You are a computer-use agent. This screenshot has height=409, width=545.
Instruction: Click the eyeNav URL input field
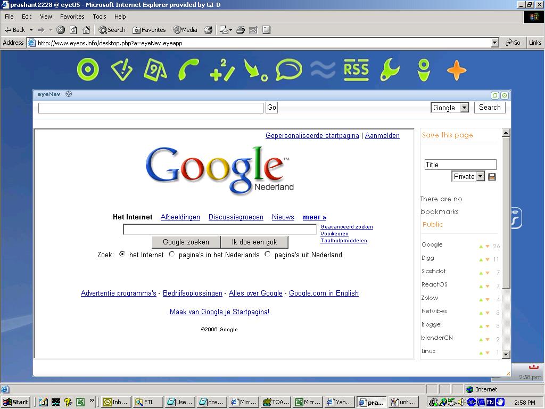(151, 108)
